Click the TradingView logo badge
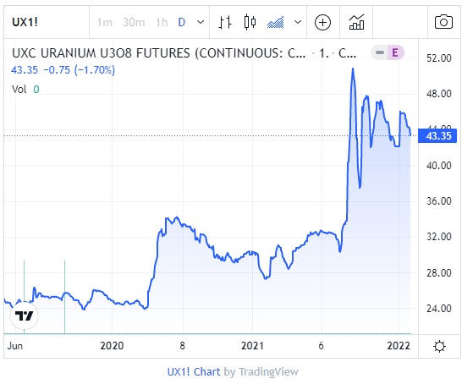Image resolution: width=473 pixels, height=384 pixels. point(25,315)
